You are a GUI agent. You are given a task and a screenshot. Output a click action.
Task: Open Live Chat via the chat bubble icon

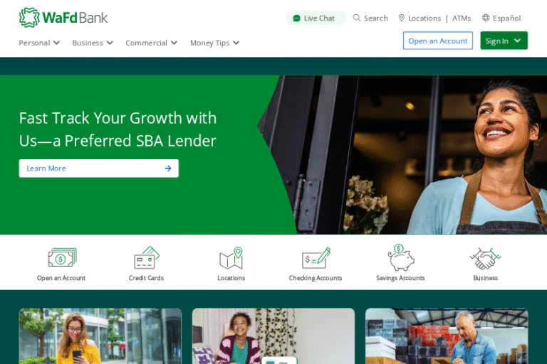pos(296,18)
